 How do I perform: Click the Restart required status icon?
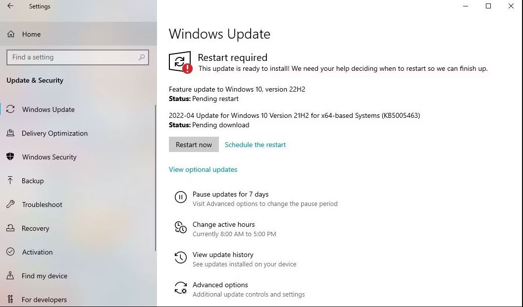pyautogui.click(x=180, y=62)
